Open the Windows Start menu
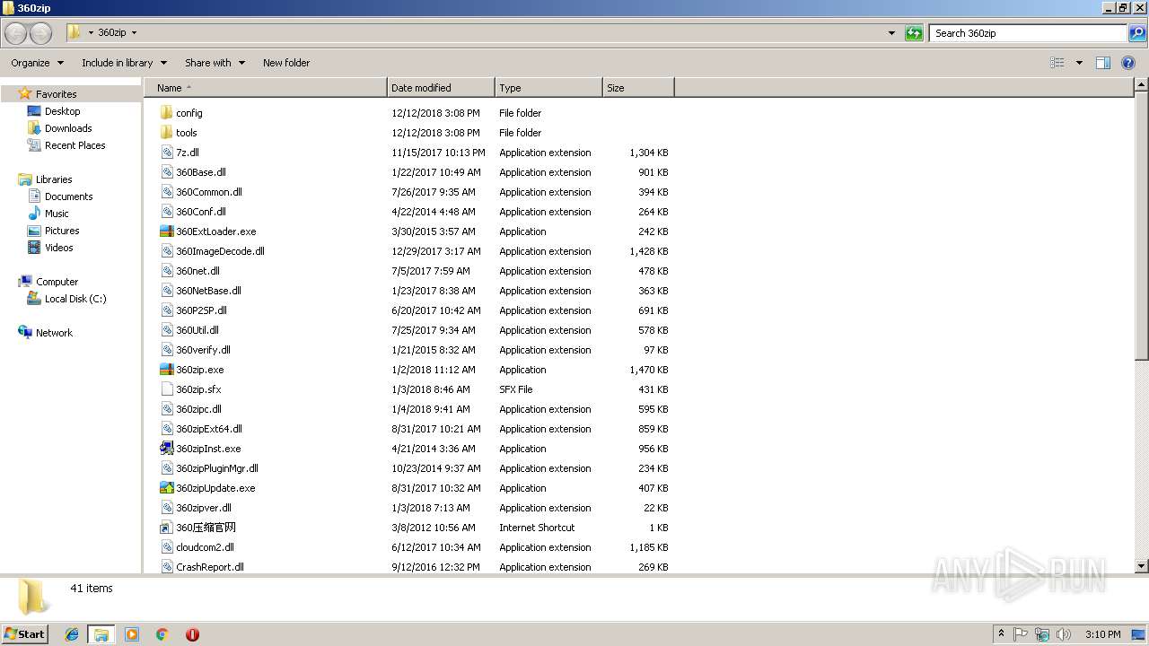This screenshot has height=646, width=1149. (24, 633)
